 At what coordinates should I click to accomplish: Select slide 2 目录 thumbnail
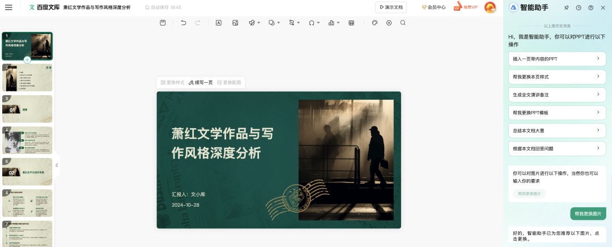pos(27,78)
